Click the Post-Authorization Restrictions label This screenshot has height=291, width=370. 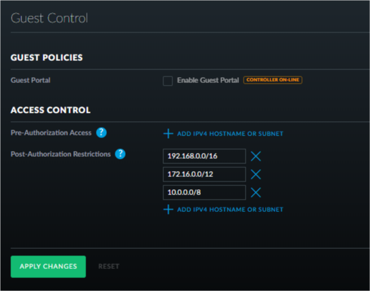pyautogui.click(x=61, y=154)
